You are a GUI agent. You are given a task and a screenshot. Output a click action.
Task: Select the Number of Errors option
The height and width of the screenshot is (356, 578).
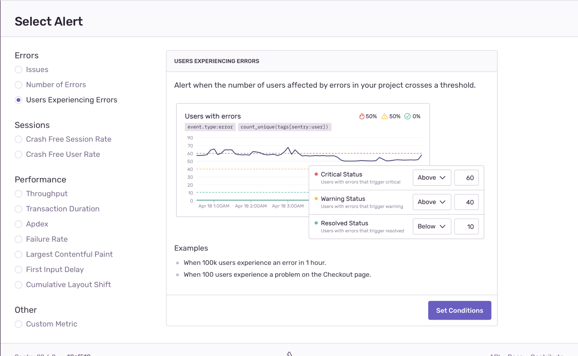(19, 85)
